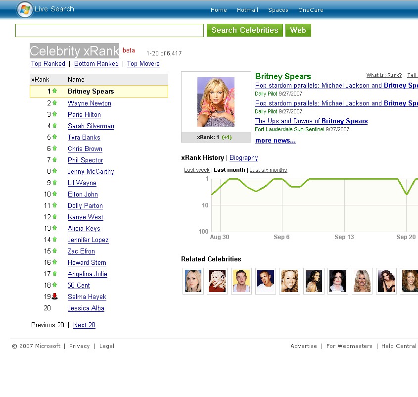Go to Hotmail in the top bar

(x=247, y=10)
